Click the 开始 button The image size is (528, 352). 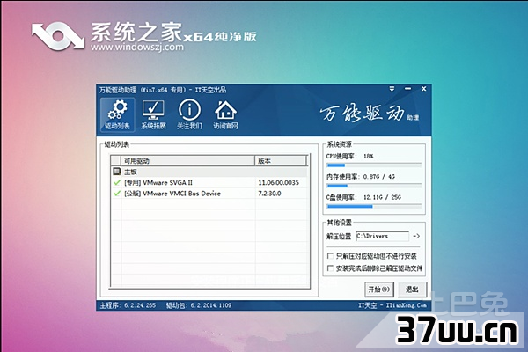378,290
